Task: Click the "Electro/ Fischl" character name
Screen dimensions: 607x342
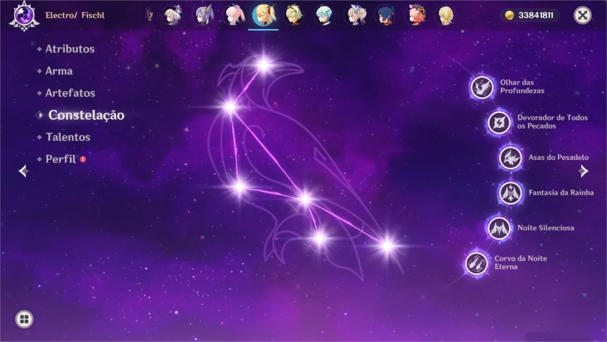Action: pos(75,16)
